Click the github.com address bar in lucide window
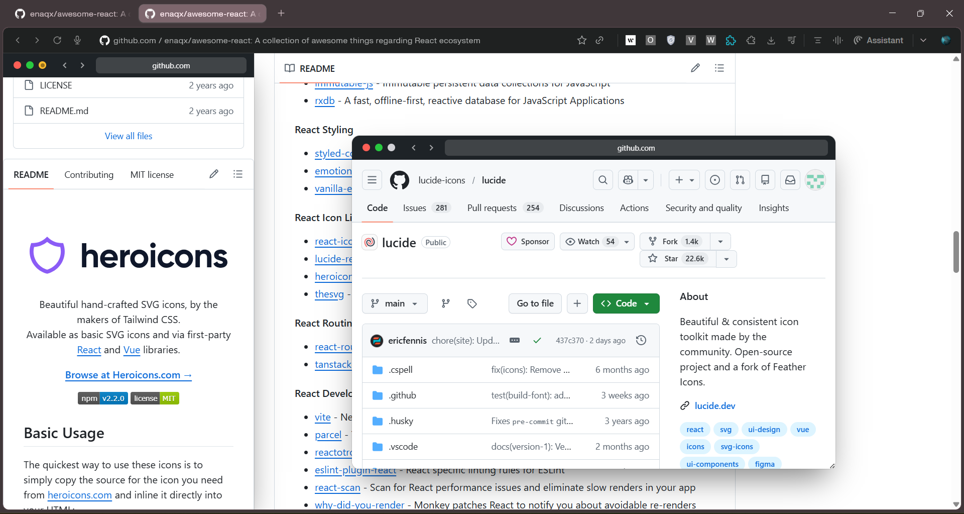The height and width of the screenshot is (514, 964). tap(636, 148)
